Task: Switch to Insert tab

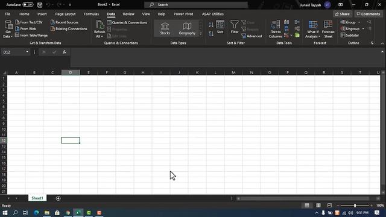Action: click(x=42, y=14)
